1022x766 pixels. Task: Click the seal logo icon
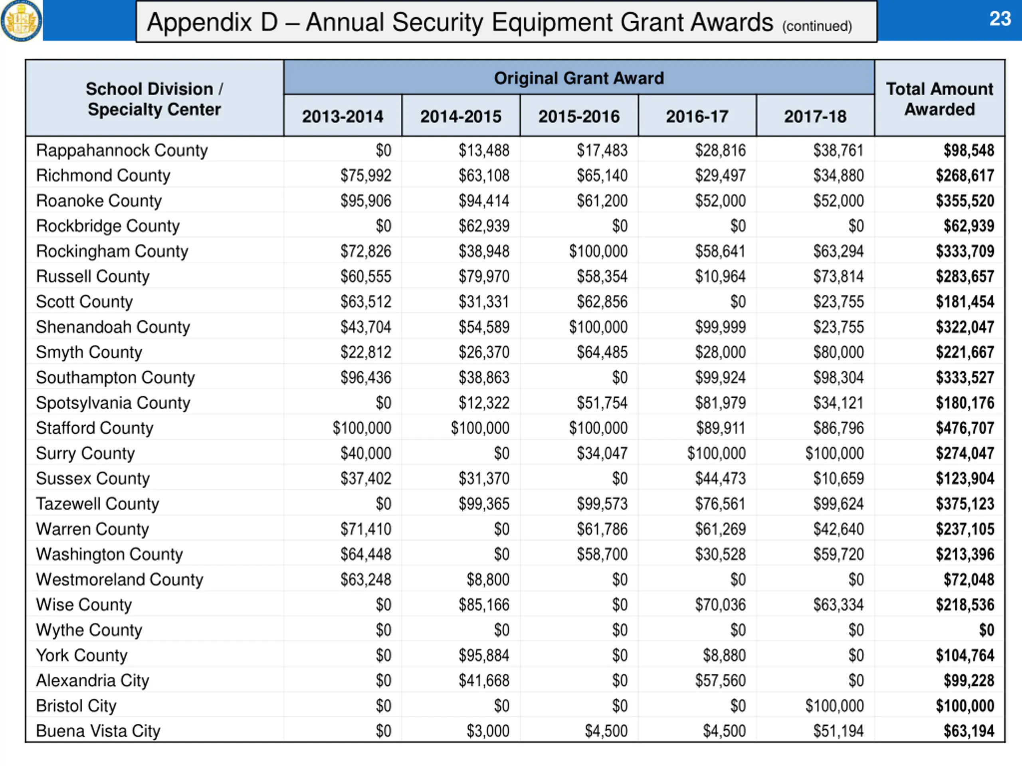(x=21, y=20)
